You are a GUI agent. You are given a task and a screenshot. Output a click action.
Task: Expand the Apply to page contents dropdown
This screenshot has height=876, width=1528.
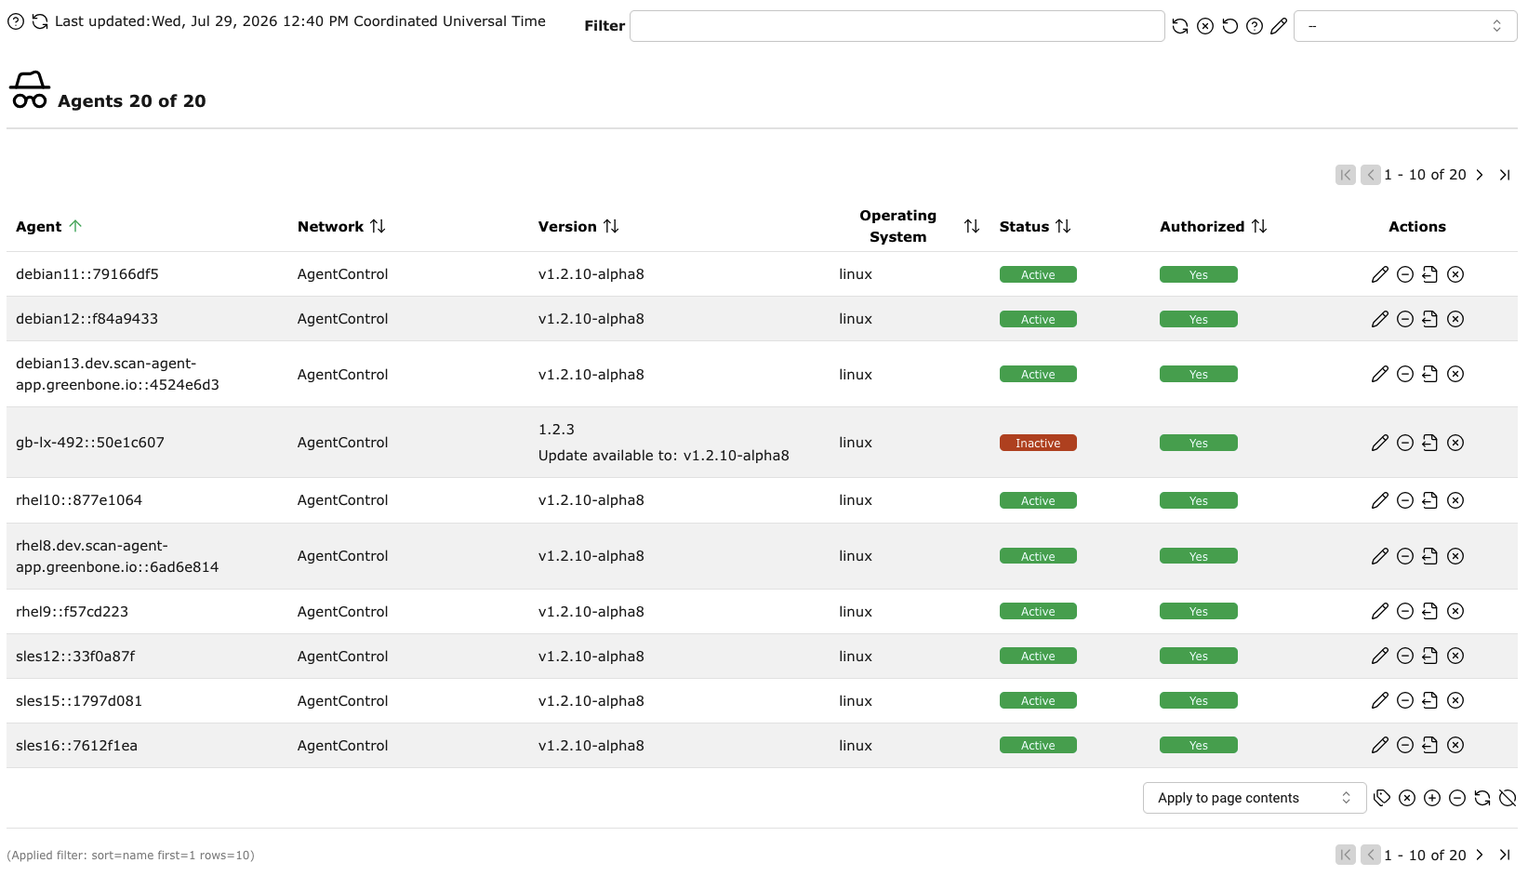point(1255,798)
